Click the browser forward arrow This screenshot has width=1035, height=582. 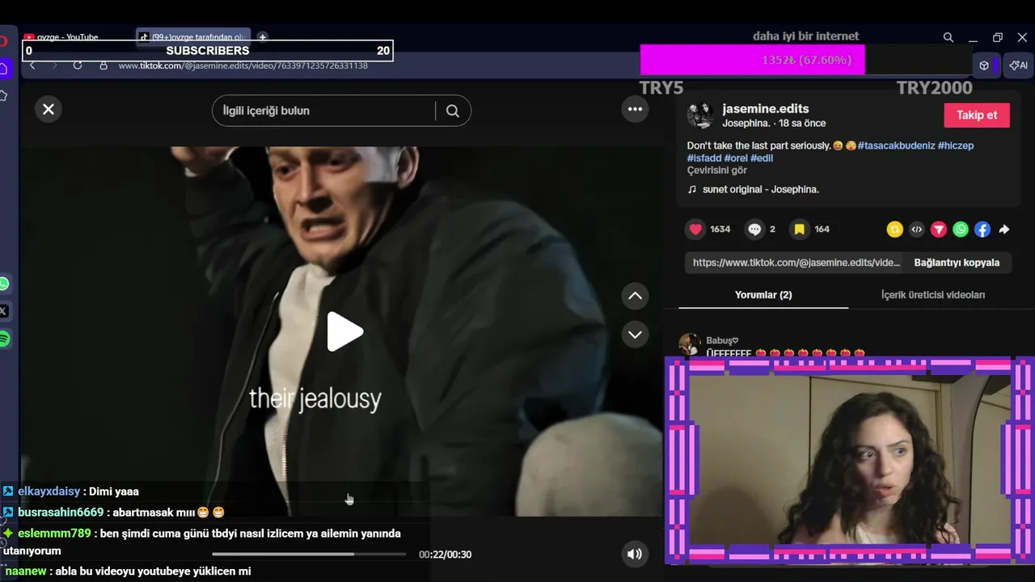tap(55, 65)
